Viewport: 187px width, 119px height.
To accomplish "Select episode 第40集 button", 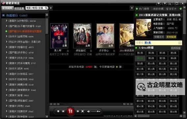I will (174, 101).
